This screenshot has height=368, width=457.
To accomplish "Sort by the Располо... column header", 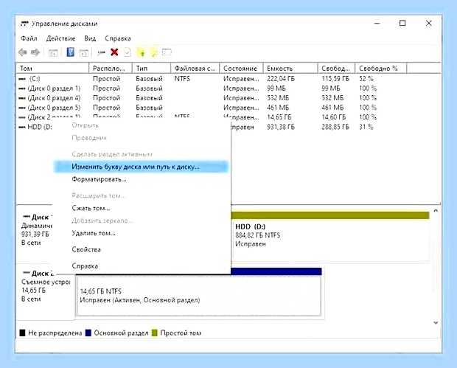I will [111, 69].
